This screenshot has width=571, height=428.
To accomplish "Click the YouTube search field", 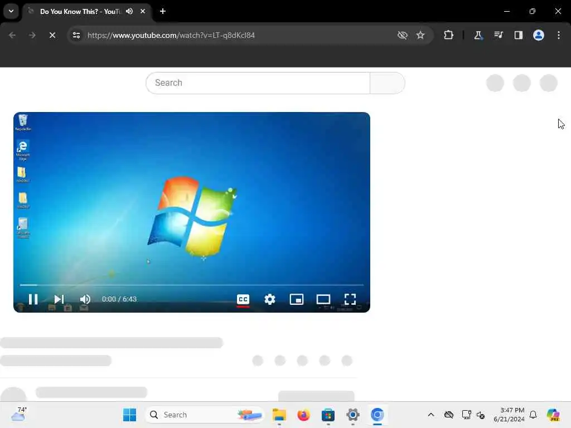I will coord(258,83).
